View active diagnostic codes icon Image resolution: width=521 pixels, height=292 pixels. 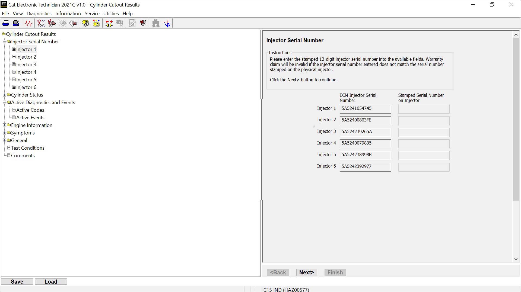41,23
